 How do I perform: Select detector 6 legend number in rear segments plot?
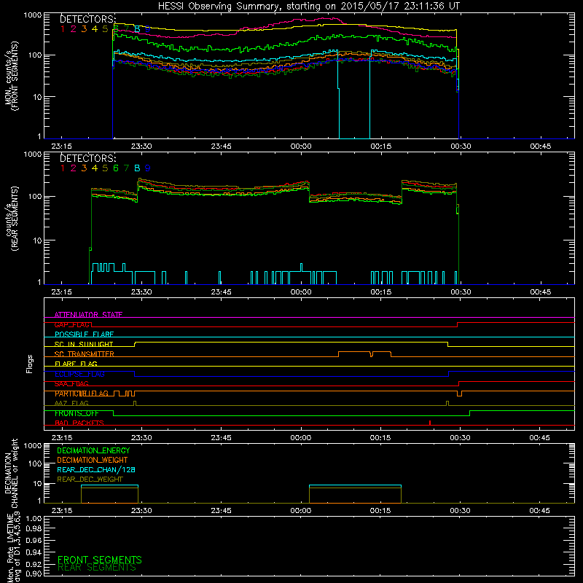point(116,168)
